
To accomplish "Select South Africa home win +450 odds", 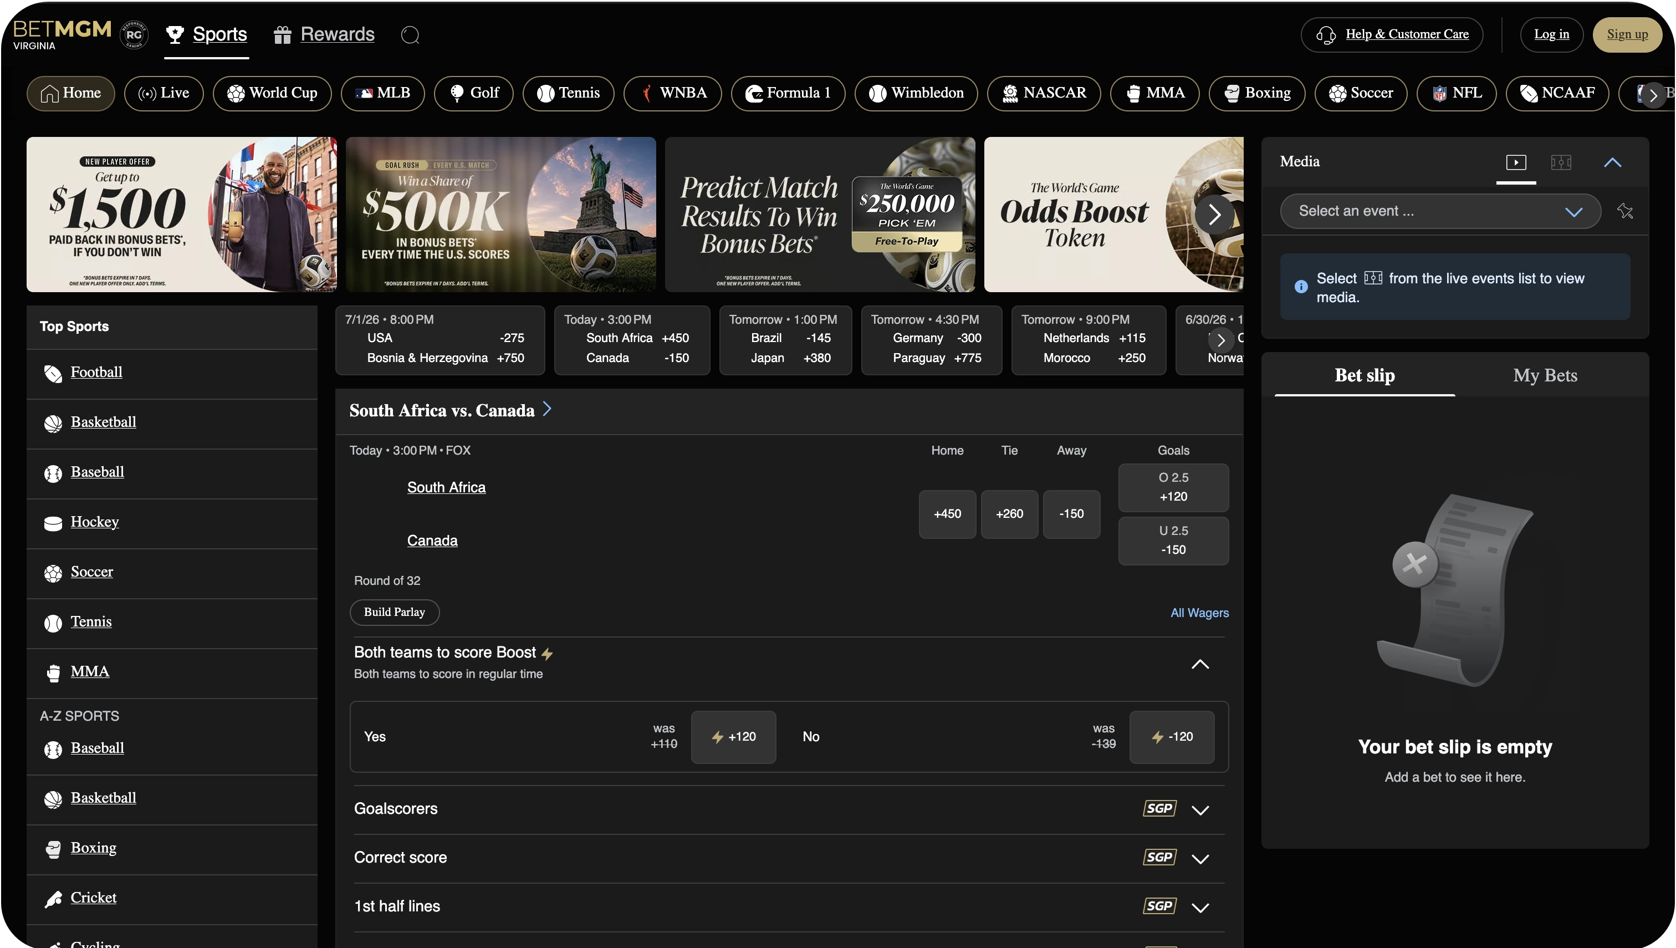I will pos(947,514).
